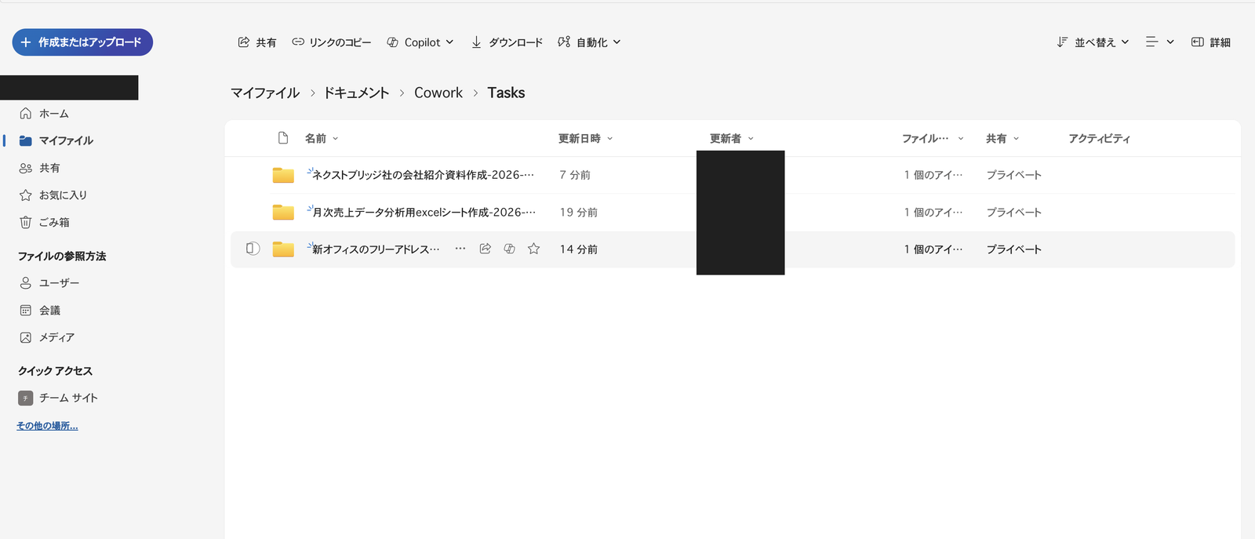Image resolution: width=1255 pixels, height=539 pixels.
Task: Open ごみ箱 in the sidebar
Action: tap(45, 222)
